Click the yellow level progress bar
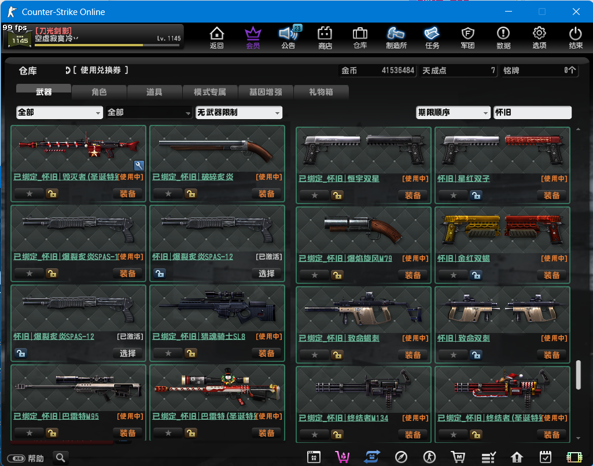This screenshot has width=593, height=466. [x=106, y=45]
